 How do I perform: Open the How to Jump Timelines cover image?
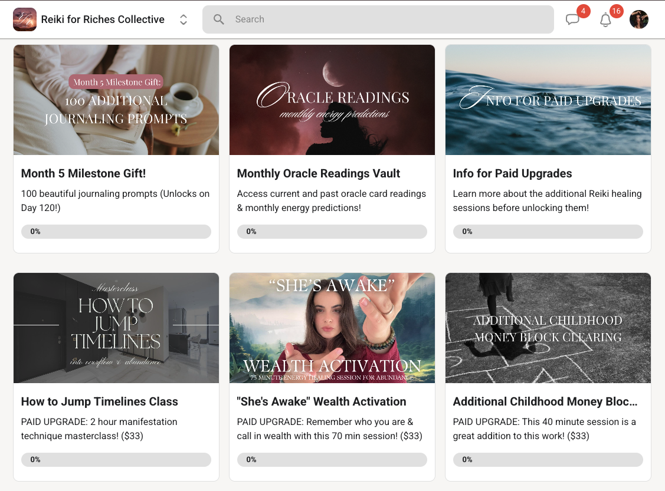click(x=116, y=328)
